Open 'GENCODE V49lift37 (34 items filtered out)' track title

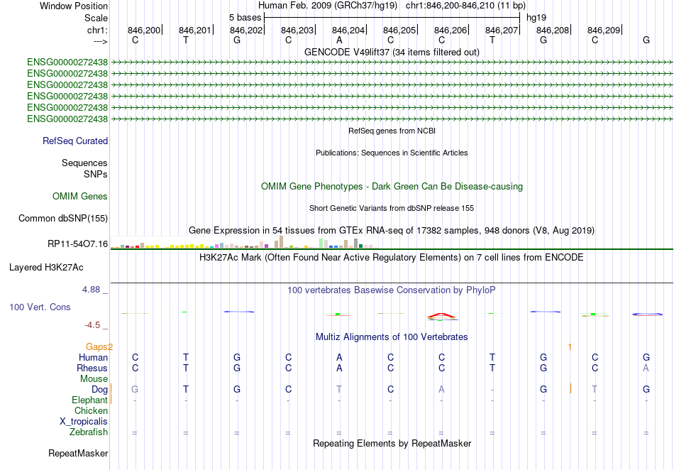[x=392, y=52]
